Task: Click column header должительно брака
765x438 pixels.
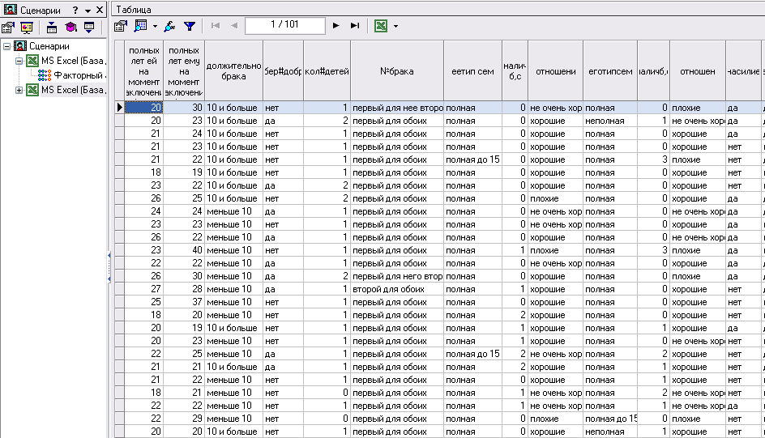Action: [x=233, y=71]
